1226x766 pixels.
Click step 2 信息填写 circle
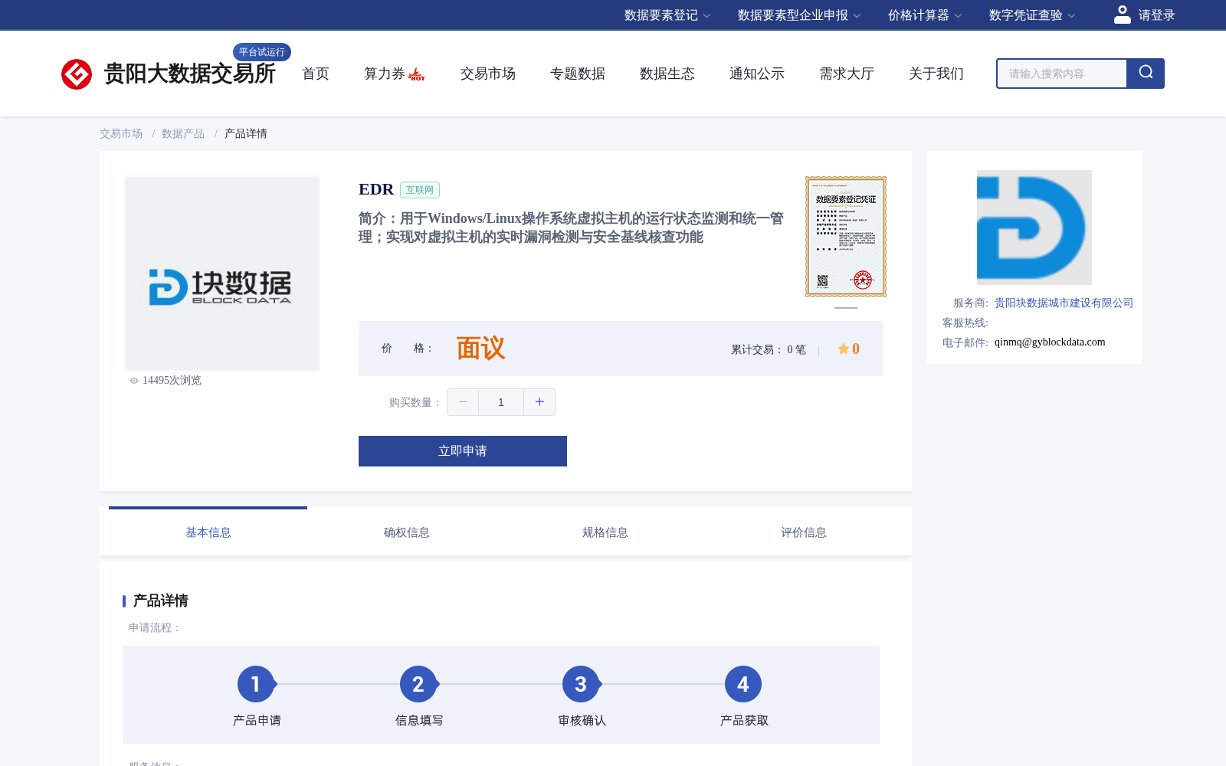pos(418,684)
